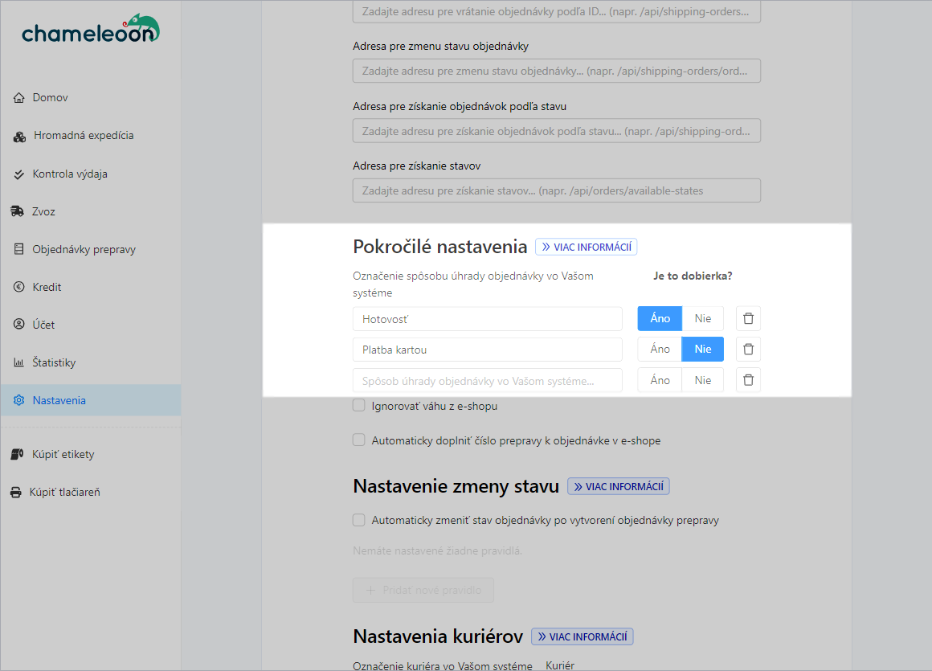The image size is (932, 671).
Task: Open the Štatistiky menu item
Action: [54, 363]
